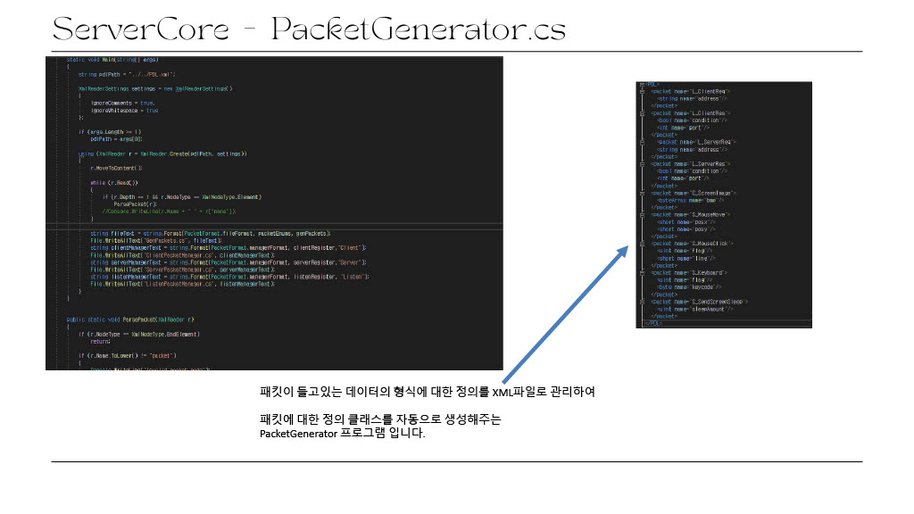Screen dimensions: 914x514
Task: Collapse the L_ClientReq packet node
Action: 641,92
